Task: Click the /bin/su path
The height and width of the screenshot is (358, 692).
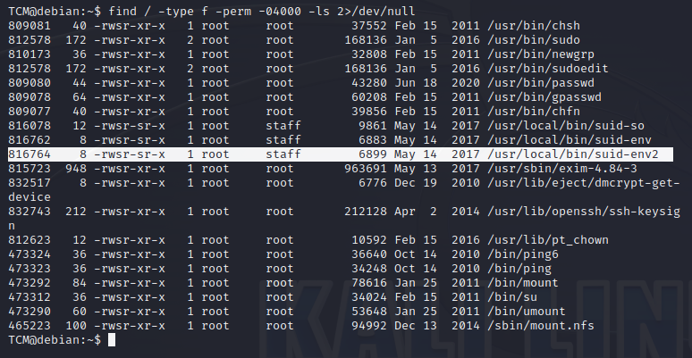Action: click(512, 297)
